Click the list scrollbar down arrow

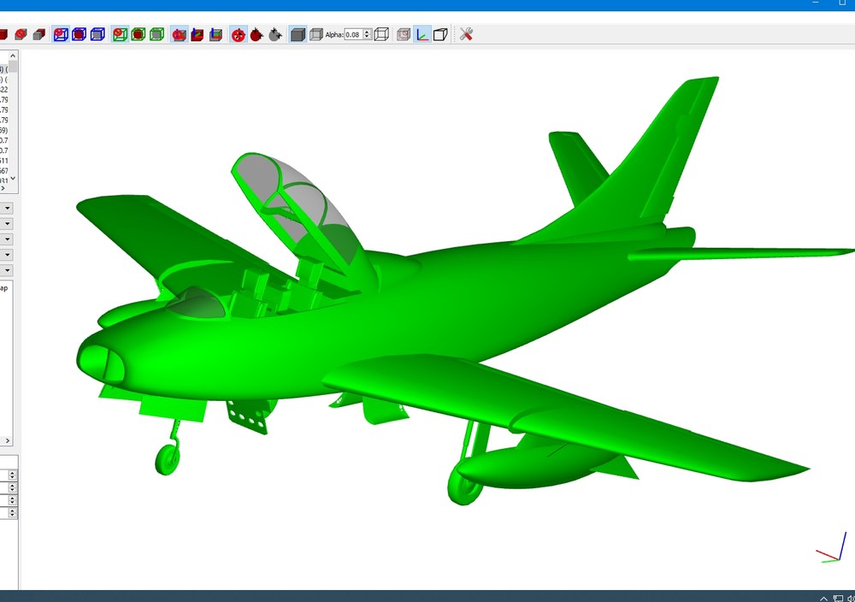(13, 179)
